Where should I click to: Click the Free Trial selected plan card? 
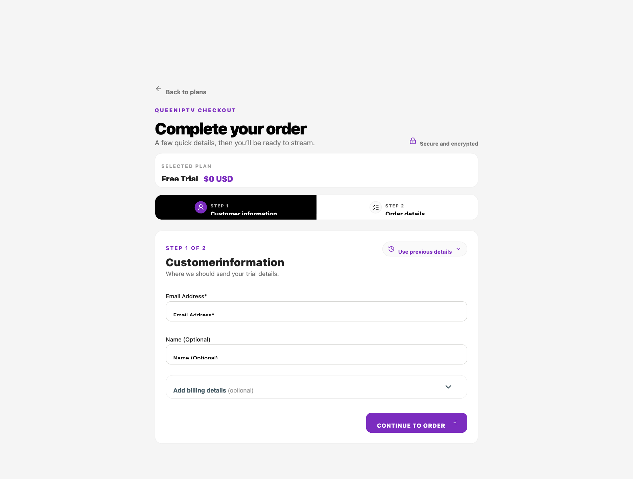tap(316, 170)
